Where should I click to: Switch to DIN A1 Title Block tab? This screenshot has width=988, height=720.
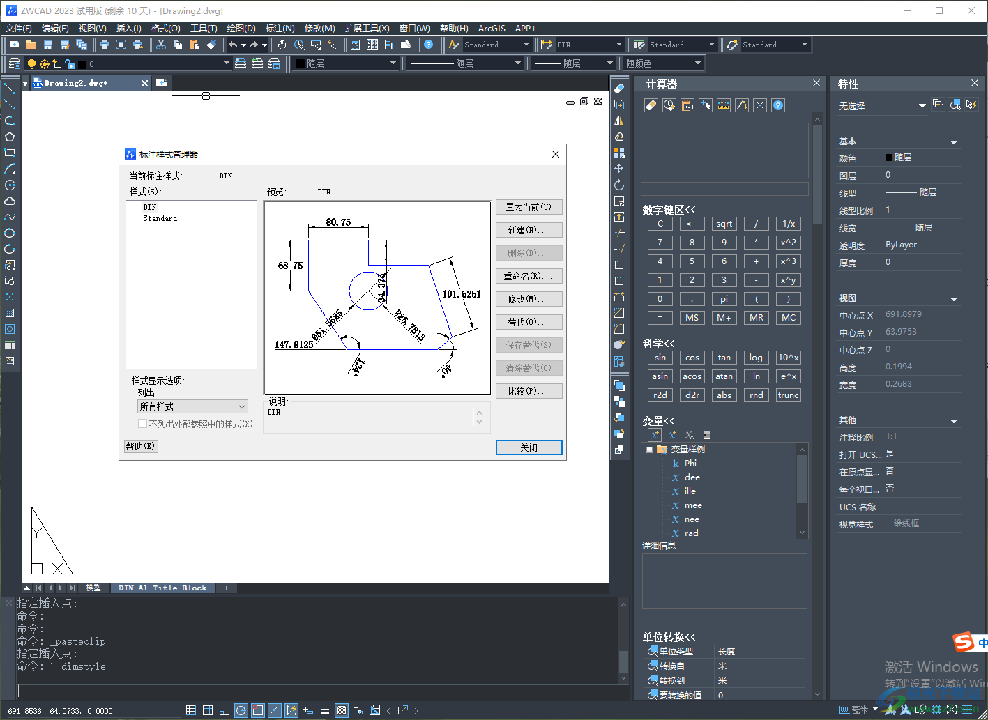[162, 588]
